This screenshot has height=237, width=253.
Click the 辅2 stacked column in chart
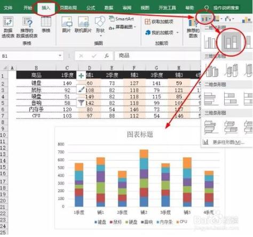coord(144,178)
